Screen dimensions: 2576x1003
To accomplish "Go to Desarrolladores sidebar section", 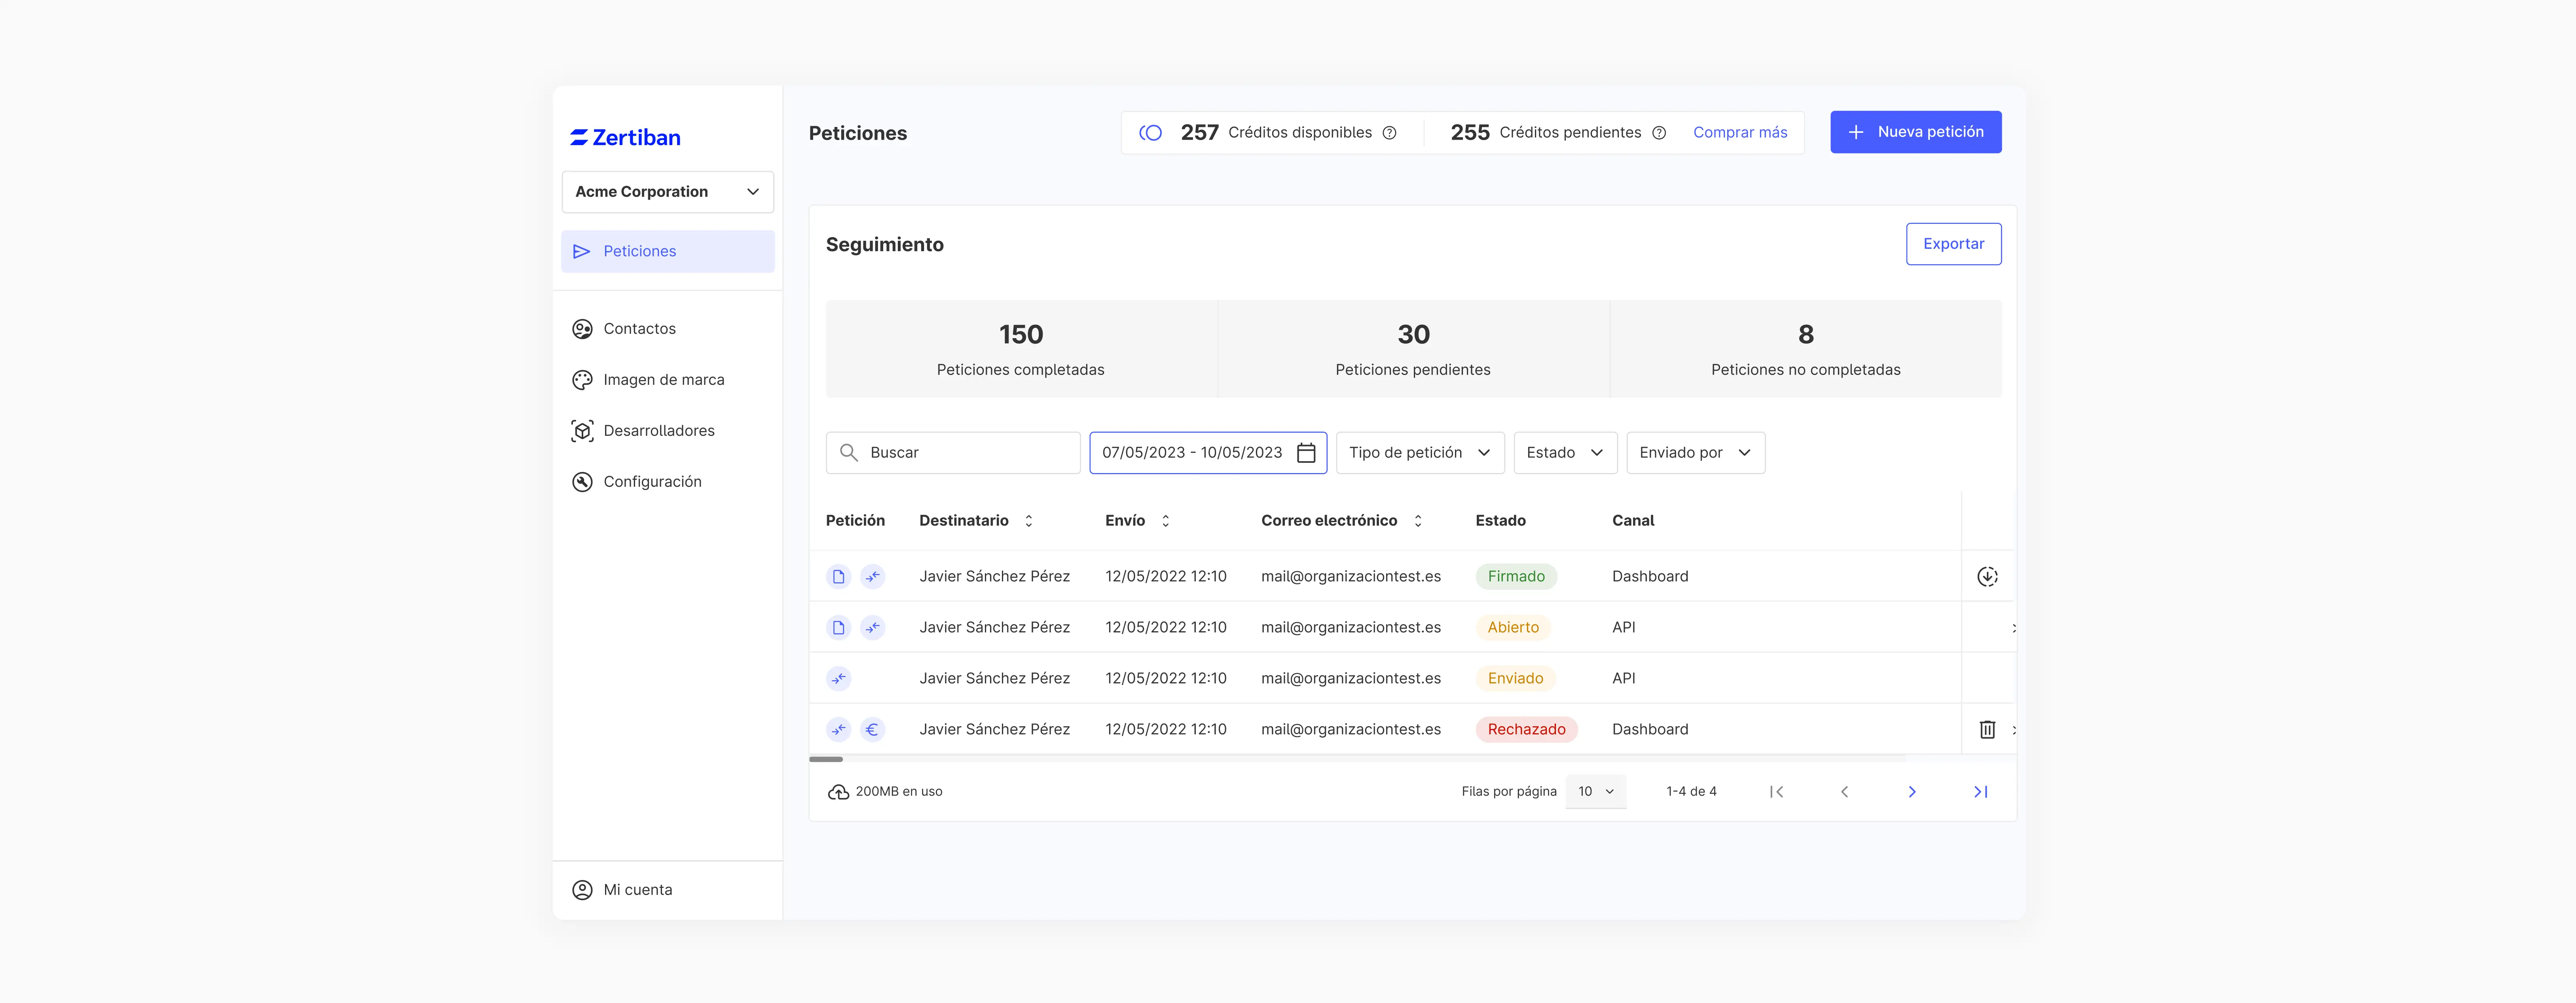I will pyautogui.click(x=658, y=431).
